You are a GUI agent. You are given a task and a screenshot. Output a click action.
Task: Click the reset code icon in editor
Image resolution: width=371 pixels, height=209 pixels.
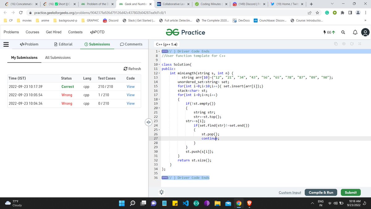click(352, 44)
